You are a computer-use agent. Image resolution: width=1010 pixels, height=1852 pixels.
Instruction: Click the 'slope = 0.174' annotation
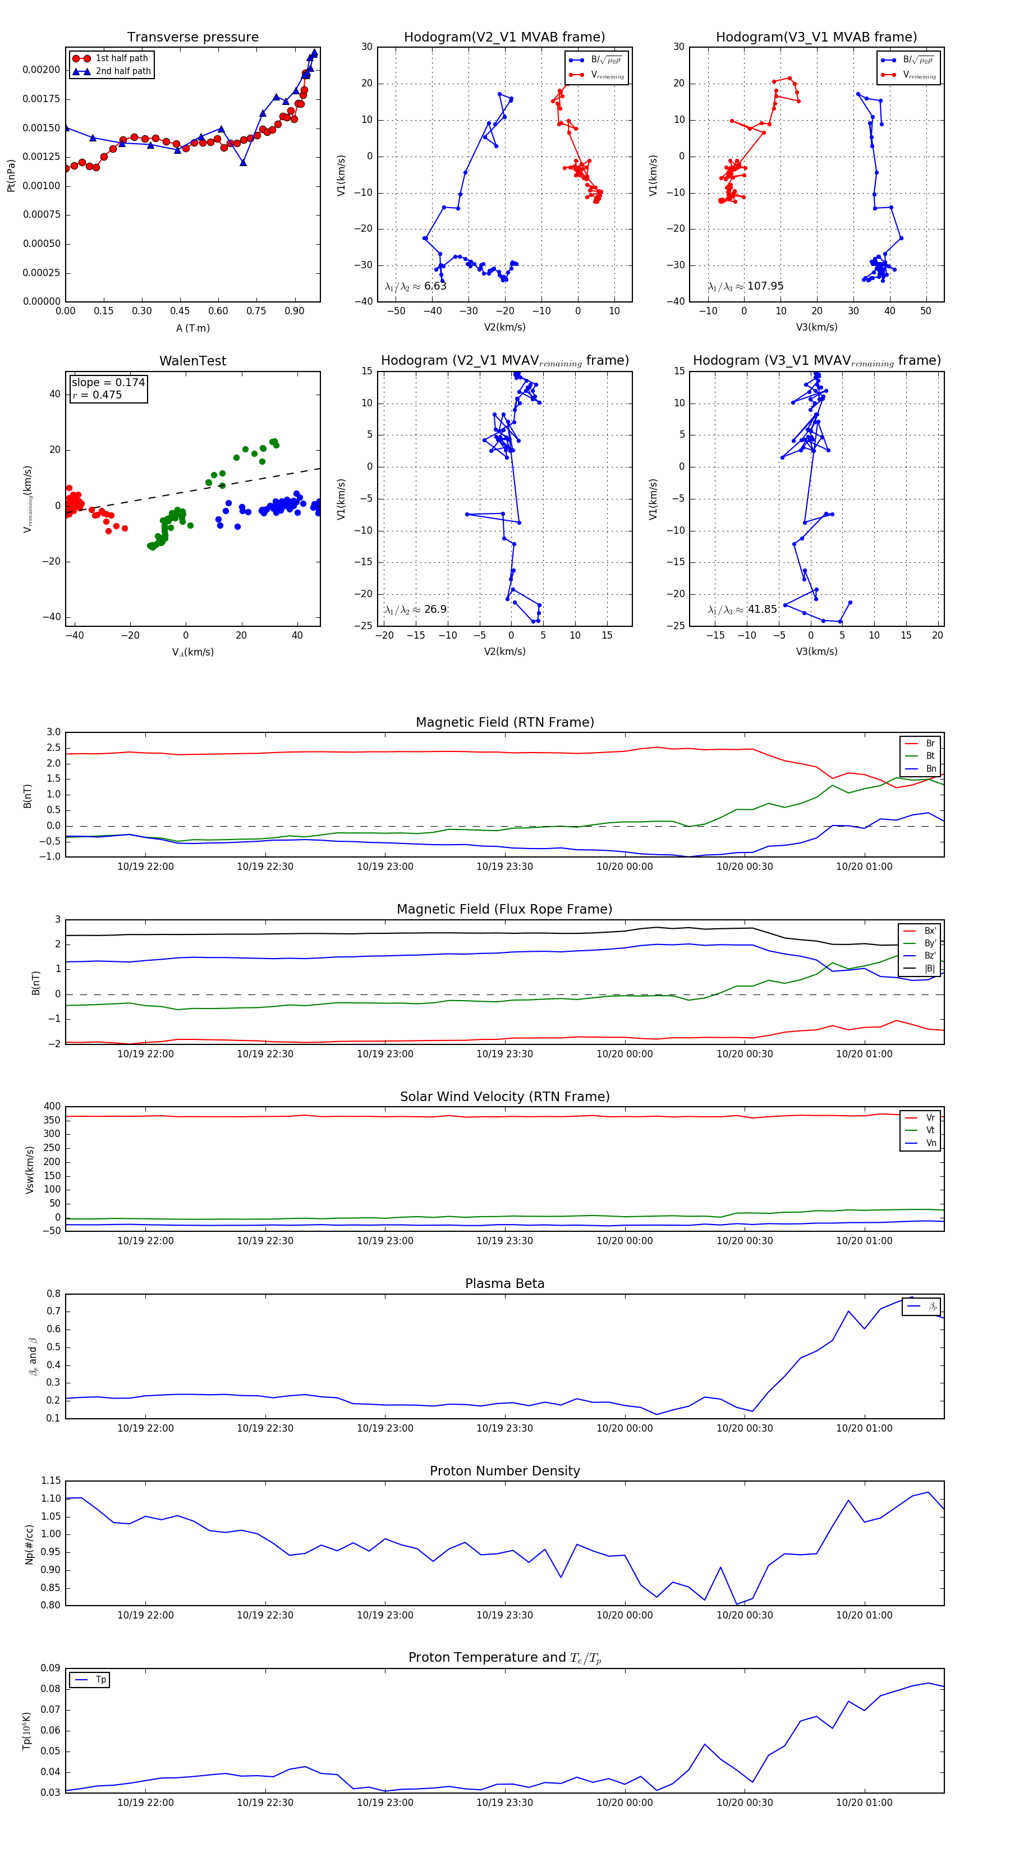108,383
